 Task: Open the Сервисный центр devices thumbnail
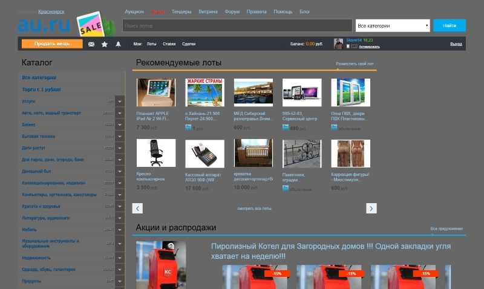coord(302,93)
